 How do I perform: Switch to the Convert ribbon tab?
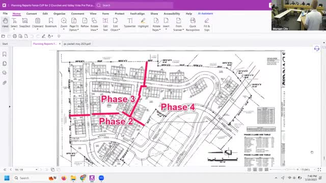(x=32, y=14)
